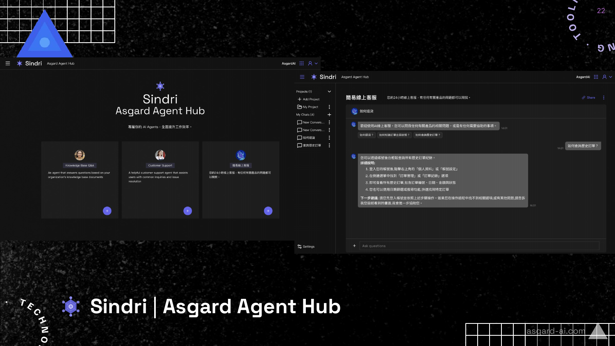Add the Customer Support agent with its plus button
The height and width of the screenshot is (346, 615).
pyautogui.click(x=188, y=211)
